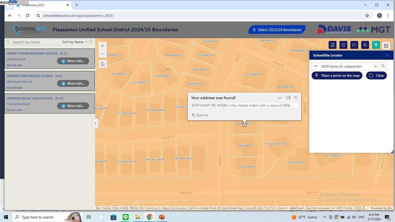Toggle the green SchoolSite Locator pin widget
The height and width of the screenshot is (222, 395).
tap(376, 45)
